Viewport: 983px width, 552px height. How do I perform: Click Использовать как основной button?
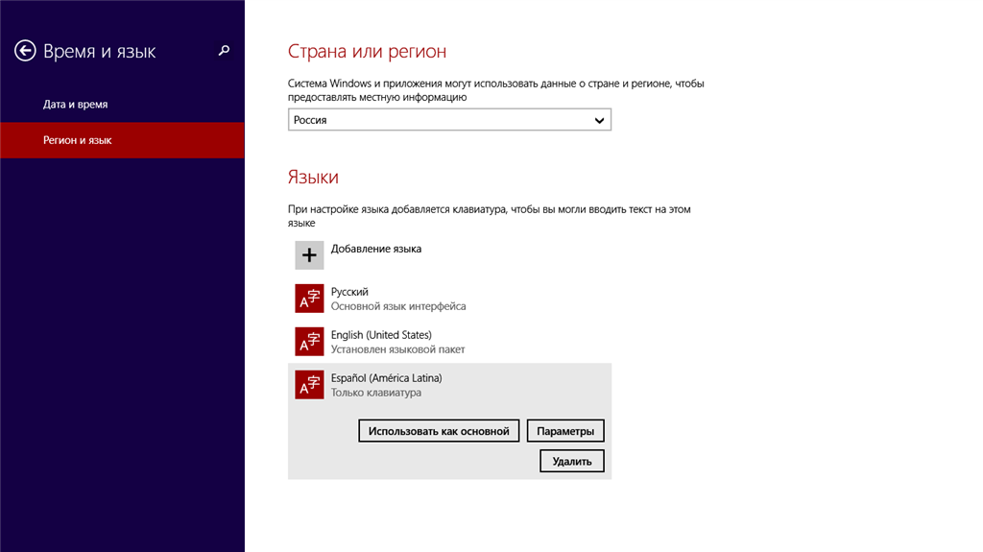pyautogui.click(x=439, y=431)
